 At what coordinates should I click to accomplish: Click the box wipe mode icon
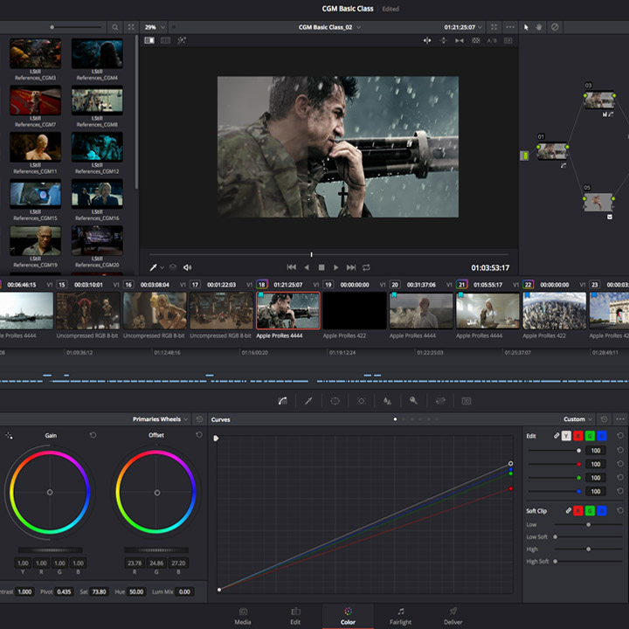coord(508,40)
